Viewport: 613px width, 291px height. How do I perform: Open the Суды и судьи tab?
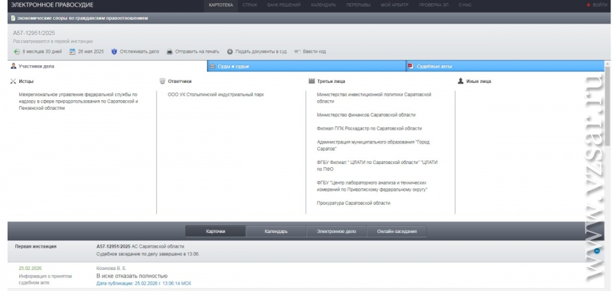pyautogui.click(x=233, y=66)
